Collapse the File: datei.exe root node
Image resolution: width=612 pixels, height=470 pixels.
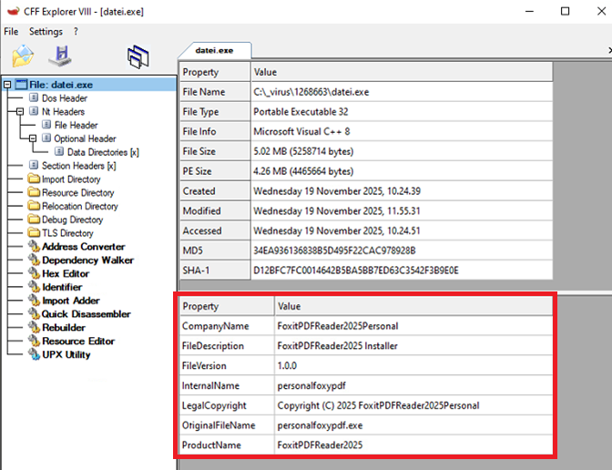[7, 85]
